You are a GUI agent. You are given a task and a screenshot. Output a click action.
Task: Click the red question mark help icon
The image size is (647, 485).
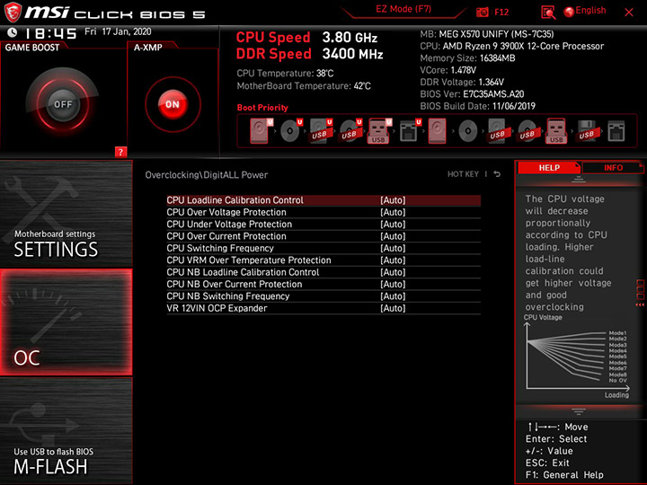pos(120,152)
